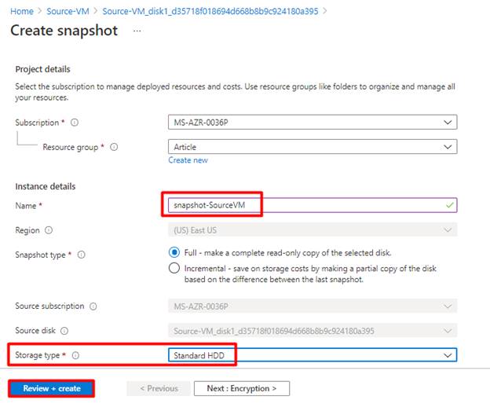Navigate to Source-VM breadcrumb
The width and height of the screenshot is (490, 411).
[68, 11]
